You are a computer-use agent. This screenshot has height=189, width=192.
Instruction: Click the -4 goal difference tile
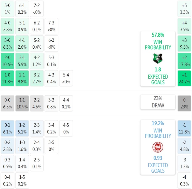click(184, 181)
